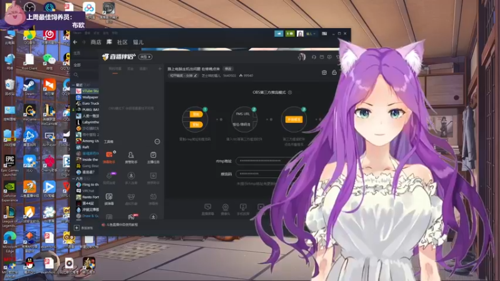Screen dimensions: 500x281
Task: Click the help icon beside OBS第三方推流模式
Action: click(290, 92)
